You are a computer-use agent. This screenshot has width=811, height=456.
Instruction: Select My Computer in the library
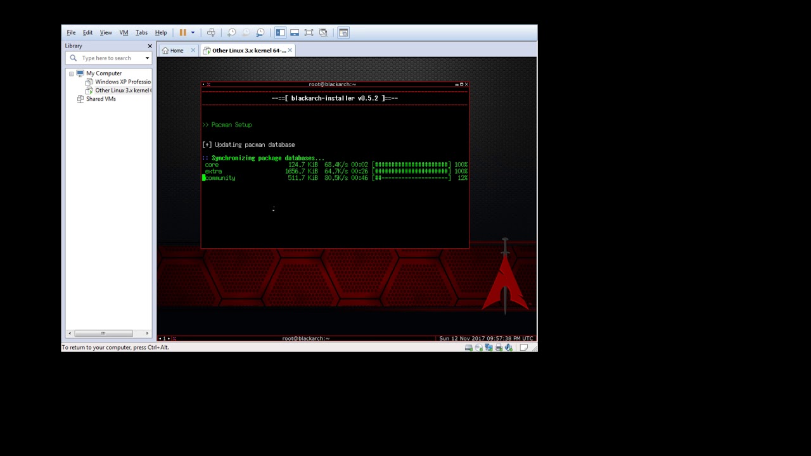104,73
